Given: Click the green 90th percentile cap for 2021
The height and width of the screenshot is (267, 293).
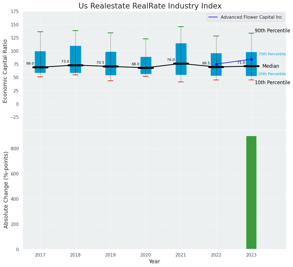Looking at the screenshot, I should coord(181,27).
